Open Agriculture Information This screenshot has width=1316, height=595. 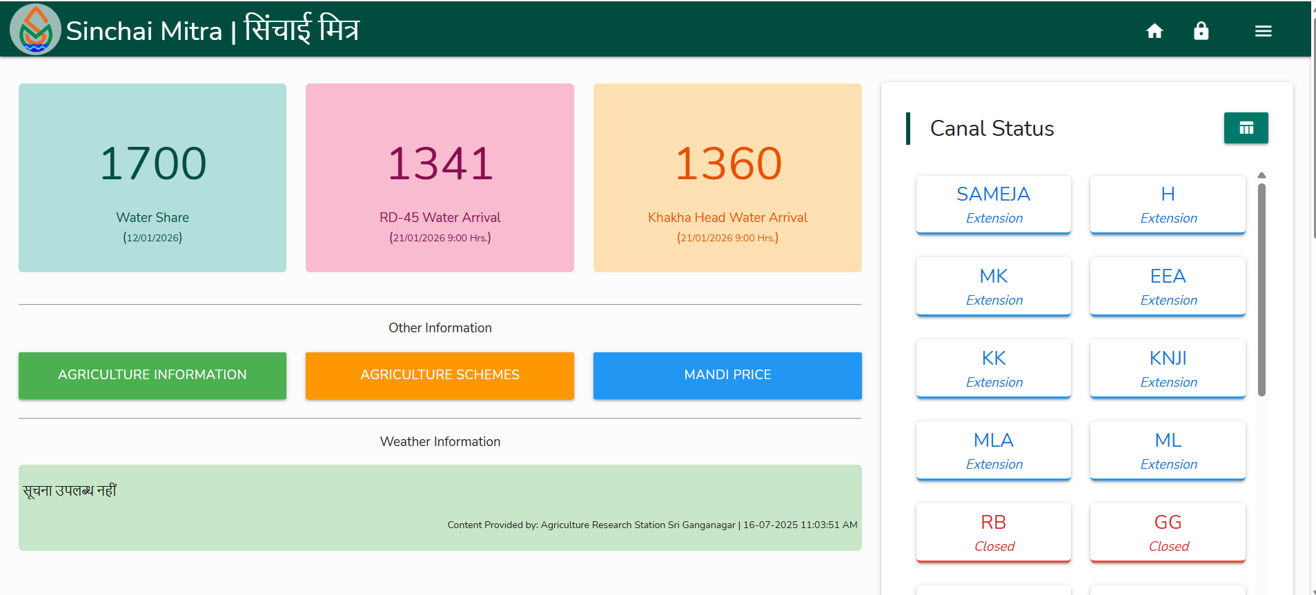coord(153,375)
